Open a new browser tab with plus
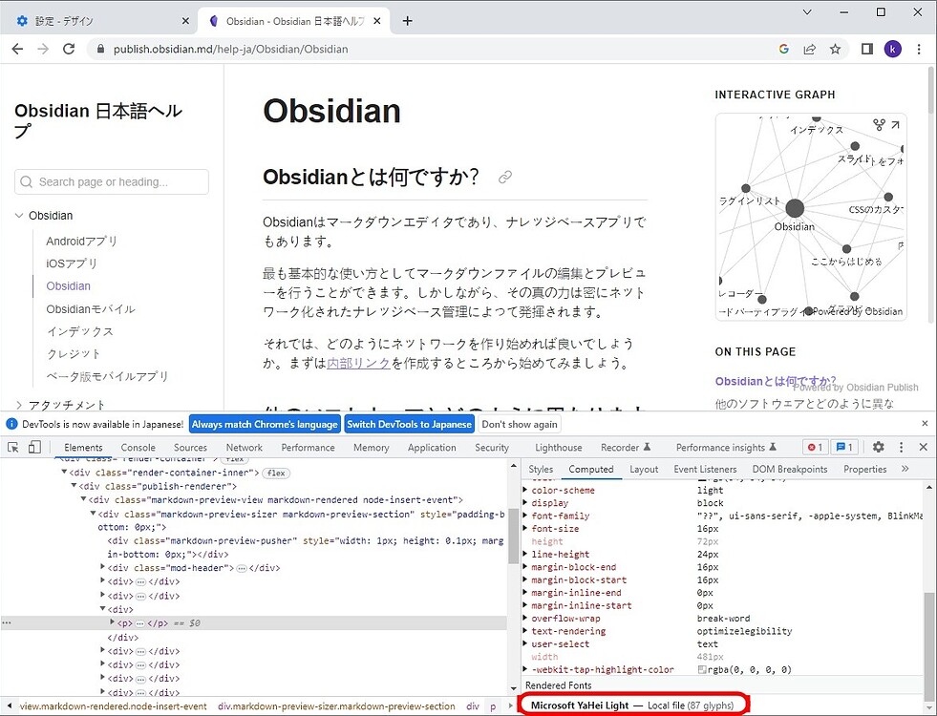Screen dimensions: 937x716 click(408, 21)
